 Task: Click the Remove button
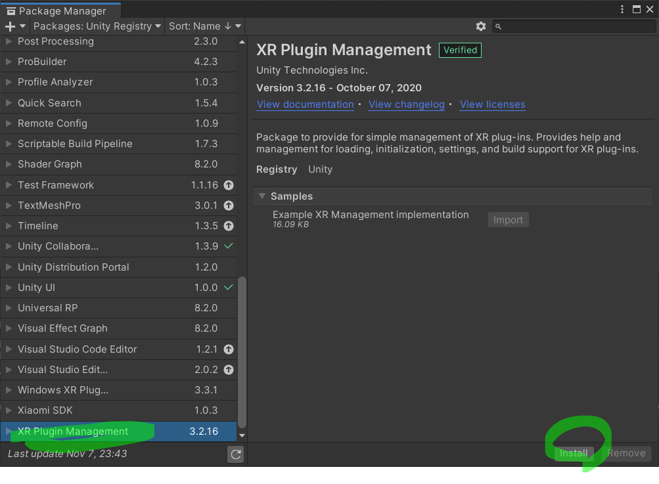pyautogui.click(x=626, y=453)
